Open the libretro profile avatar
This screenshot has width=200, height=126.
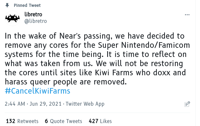[x=12, y=18]
